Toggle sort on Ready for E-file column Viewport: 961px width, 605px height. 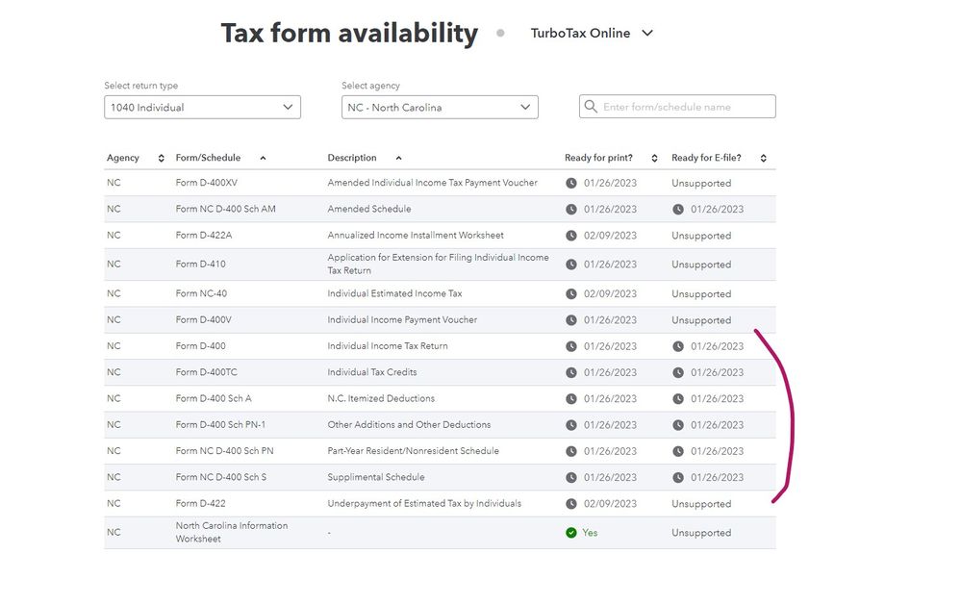pos(764,158)
